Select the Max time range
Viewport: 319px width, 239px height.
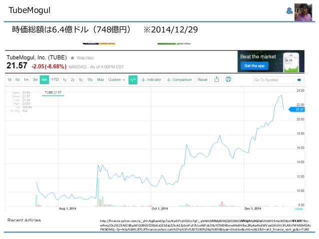[100, 80]
